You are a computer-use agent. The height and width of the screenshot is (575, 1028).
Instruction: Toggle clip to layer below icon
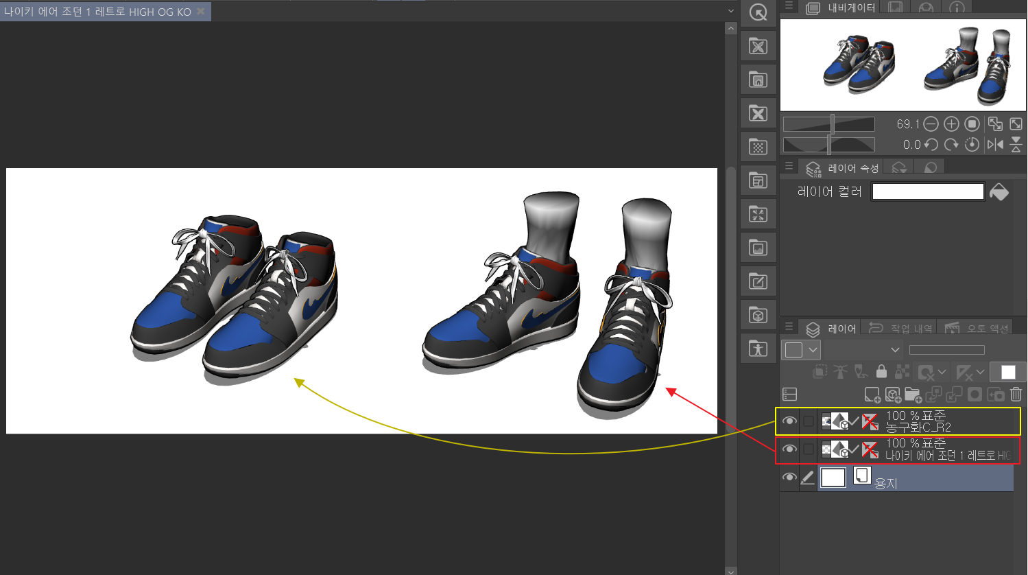click(x=820, y=372)
